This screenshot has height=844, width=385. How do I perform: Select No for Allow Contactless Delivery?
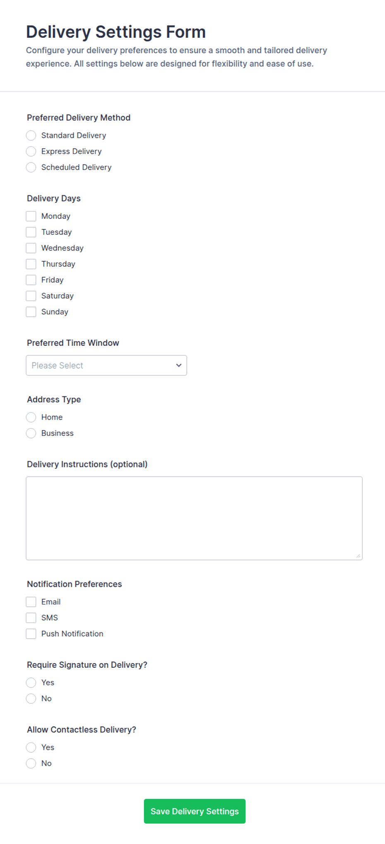click(x=31, y=763)
